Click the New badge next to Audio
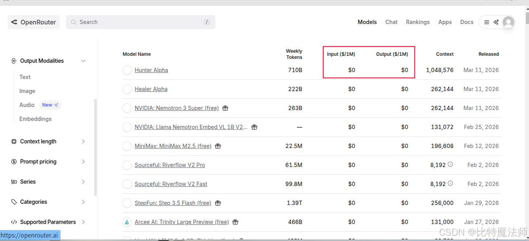 [50, 105]
